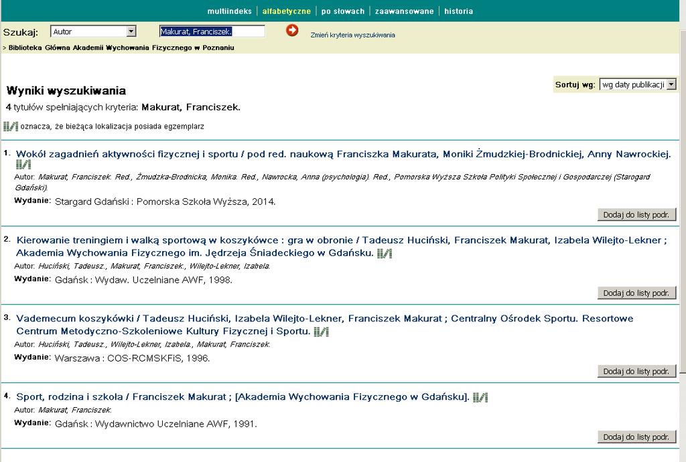686x462 pixels.
Task: Click 'Gdańsk : Wydaw. Uczelniane AWF, 1998.'
Action: [x=143, y=280]
